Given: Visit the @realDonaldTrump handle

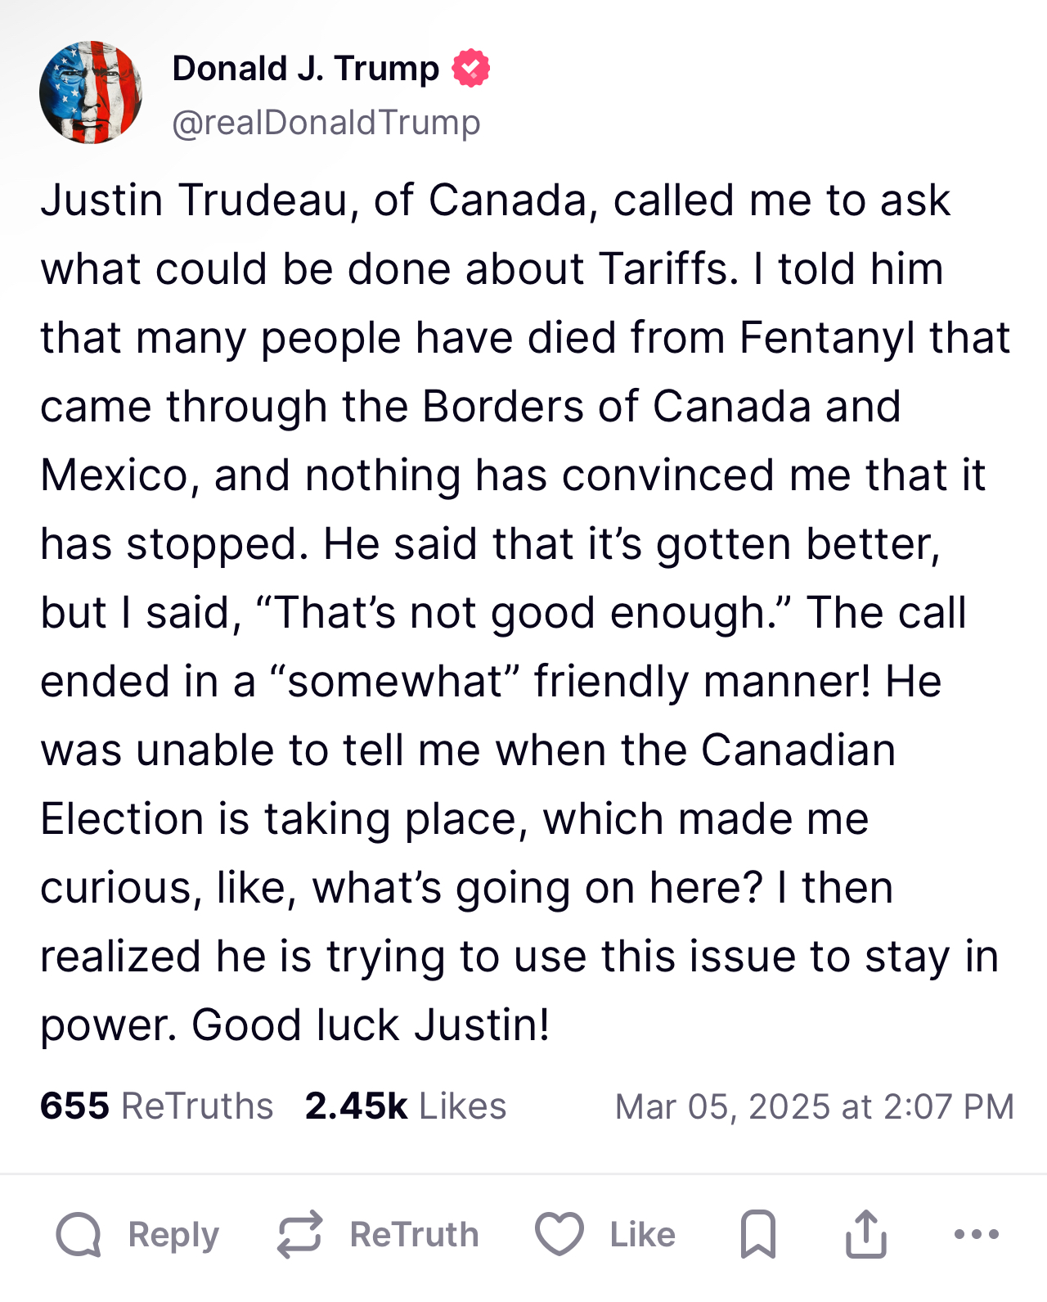Looking at the screenshot, I should click(x=326, y=122).
